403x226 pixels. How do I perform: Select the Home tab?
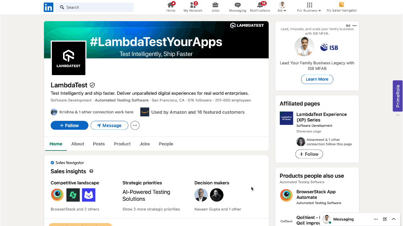[56, 144]
